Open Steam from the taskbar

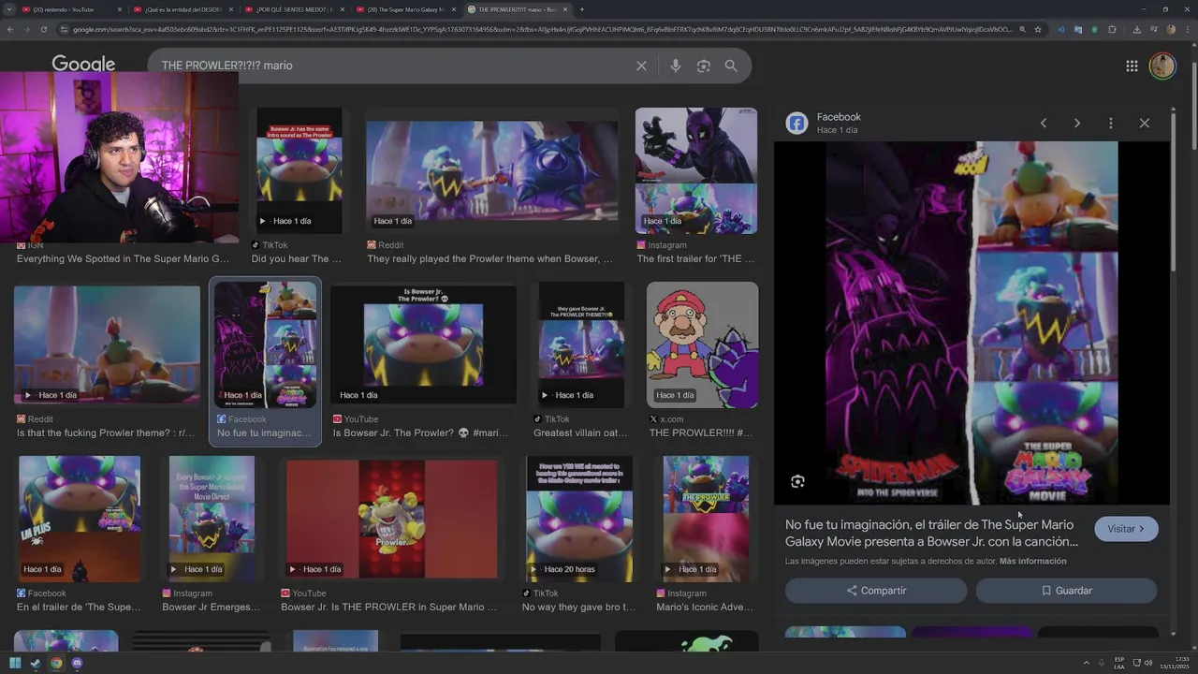click(36, 663)
